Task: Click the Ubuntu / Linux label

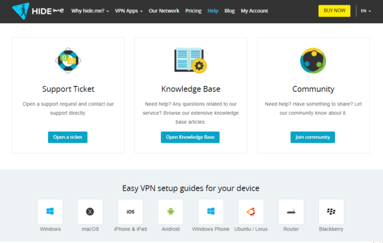Action: tap(251, 229)
